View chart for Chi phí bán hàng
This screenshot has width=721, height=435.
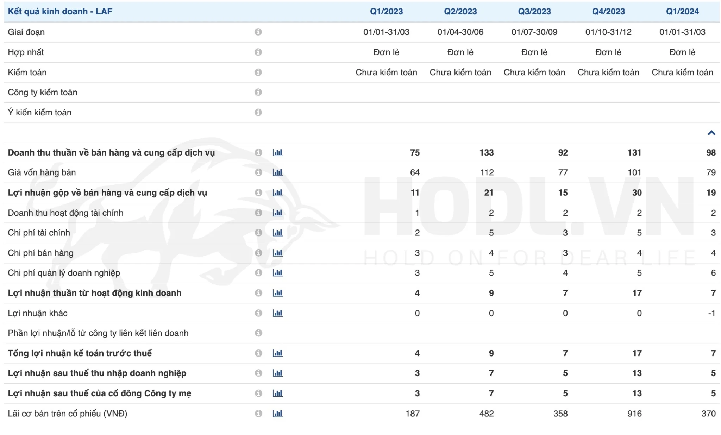click(277, 253)
